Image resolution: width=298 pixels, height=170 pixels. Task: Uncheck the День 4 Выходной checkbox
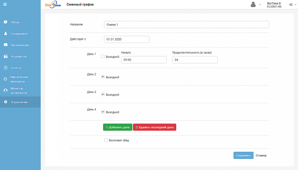[103, 112]
